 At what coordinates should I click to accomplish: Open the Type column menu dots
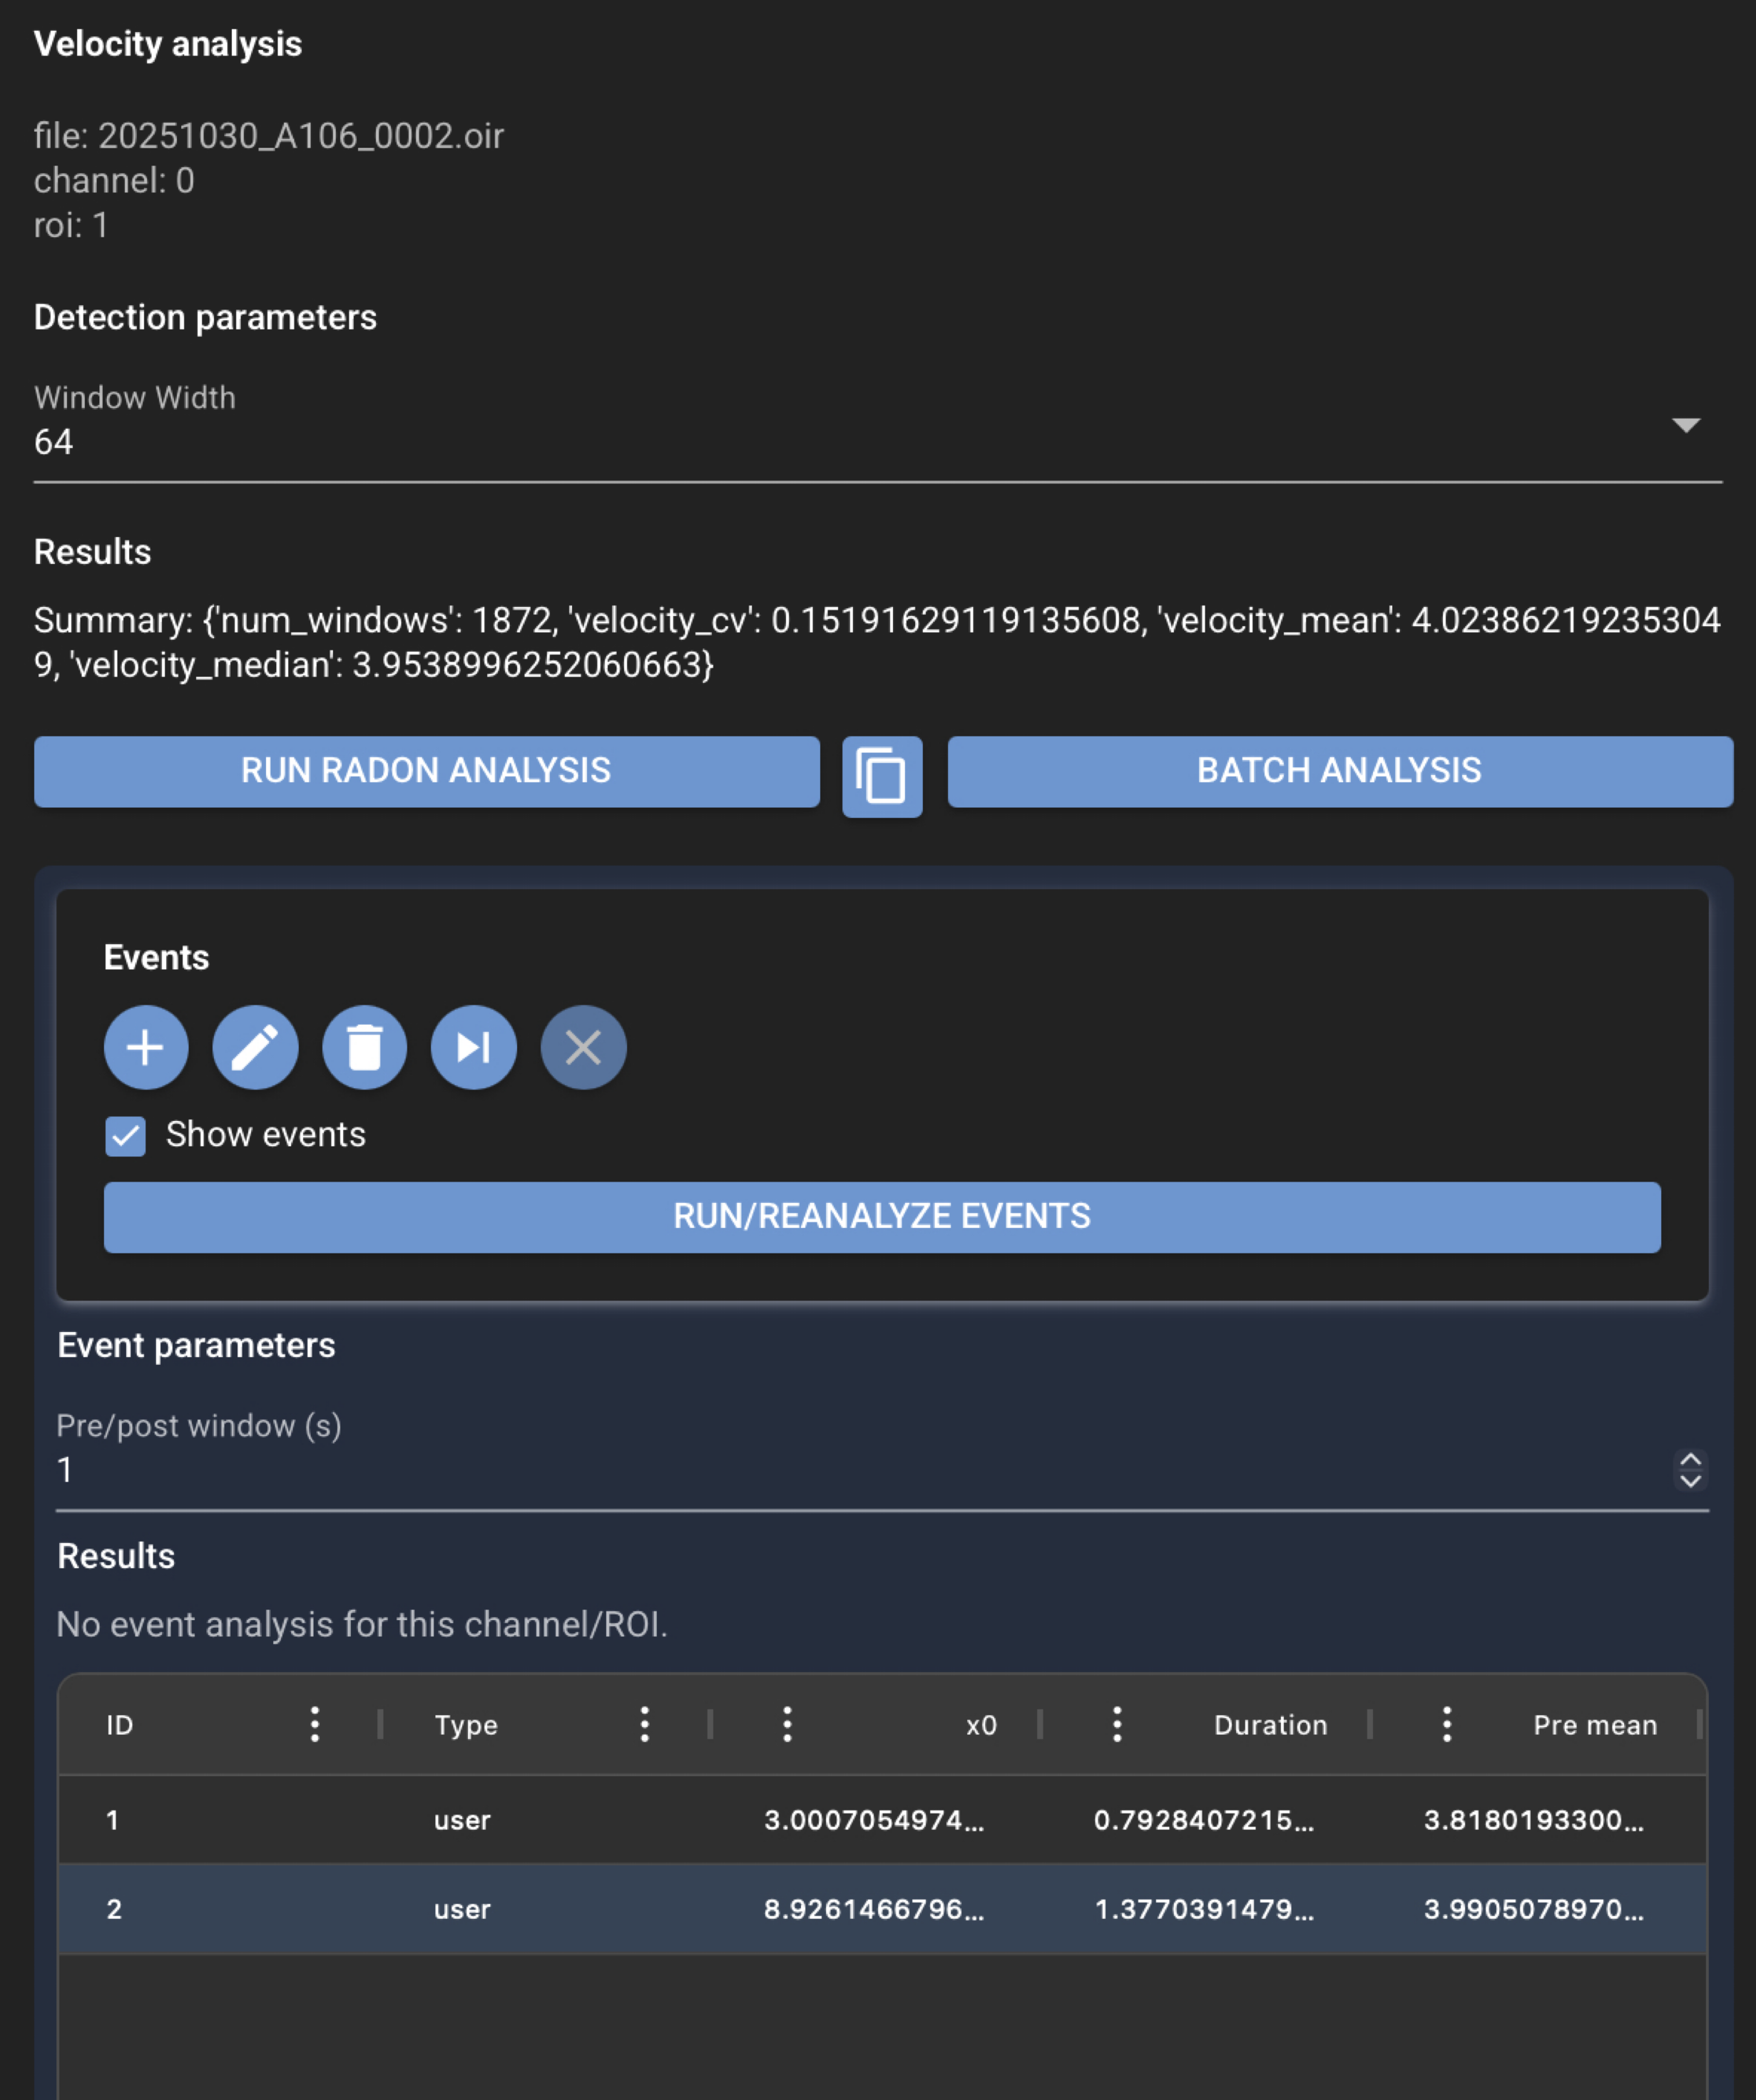tap(645, 1724)
